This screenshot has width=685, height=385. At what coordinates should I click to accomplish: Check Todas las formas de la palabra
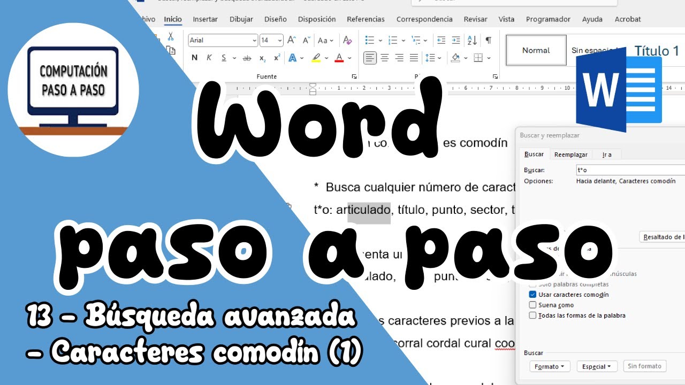532,315
